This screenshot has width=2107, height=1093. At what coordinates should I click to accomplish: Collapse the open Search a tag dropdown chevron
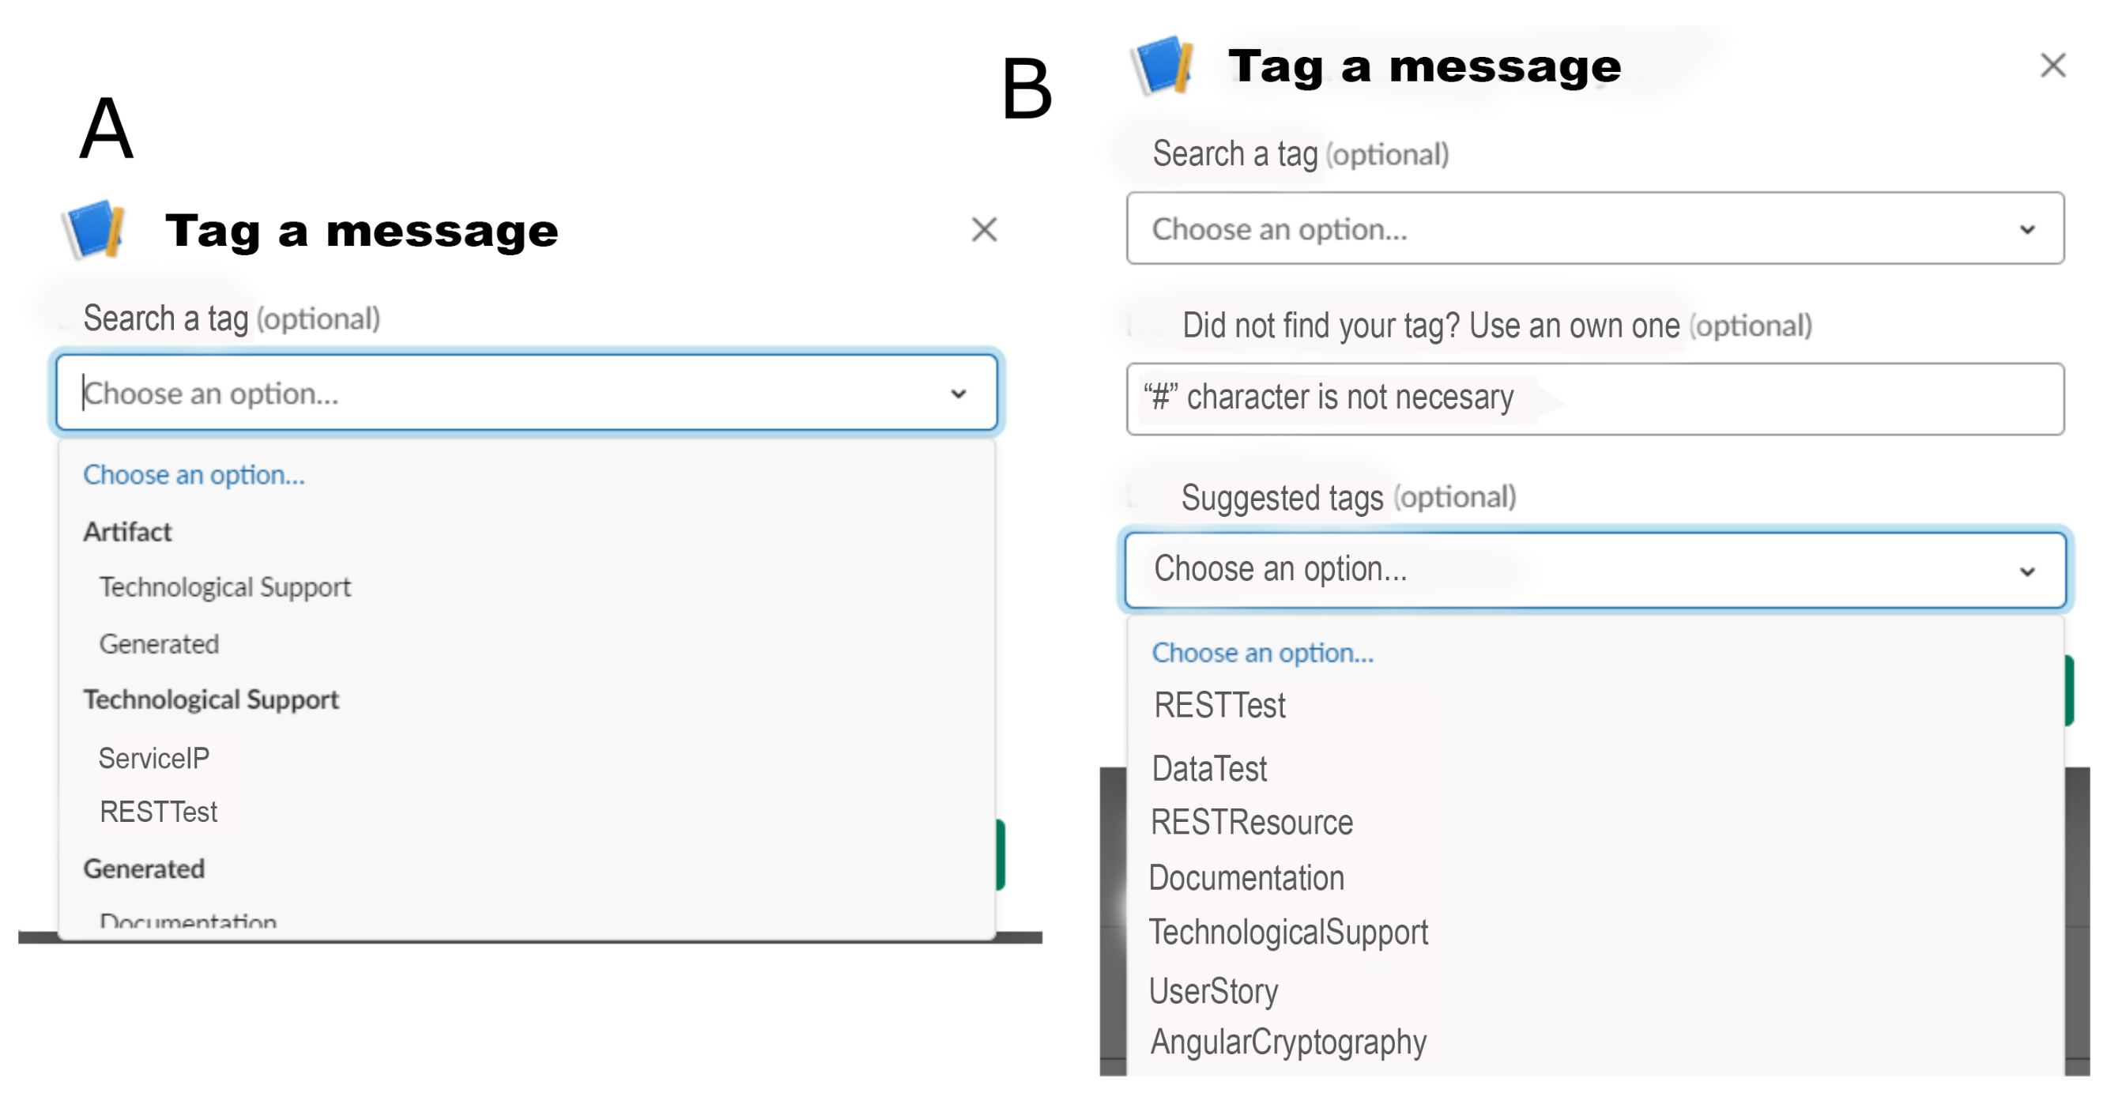point(959,394)
